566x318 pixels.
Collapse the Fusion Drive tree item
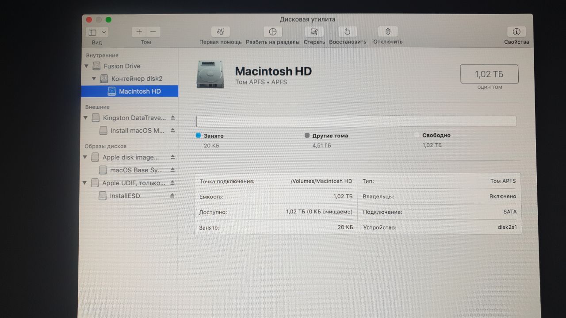(x=86, y=66)
